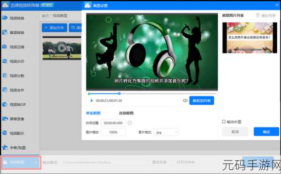Open the 视频转换 tool in the sidebar

click(x=14, y=18)
